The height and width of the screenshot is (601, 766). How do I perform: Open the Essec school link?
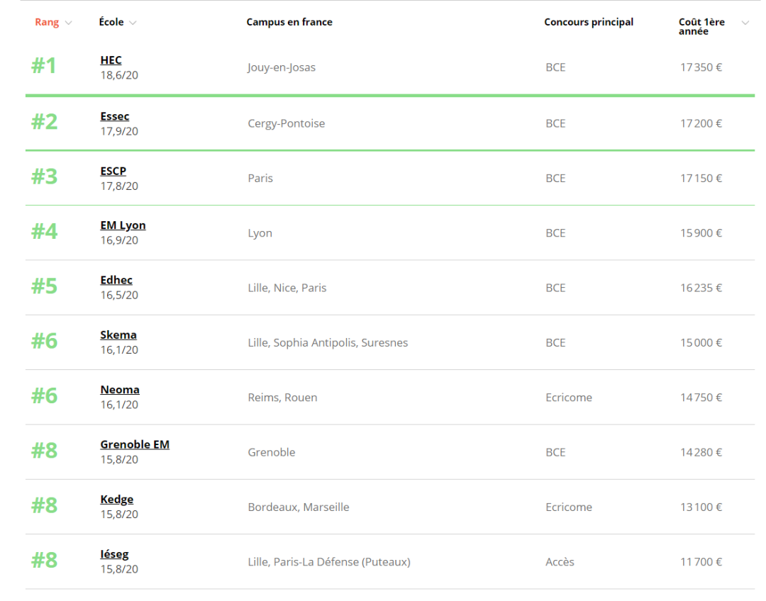click(115, 116)
